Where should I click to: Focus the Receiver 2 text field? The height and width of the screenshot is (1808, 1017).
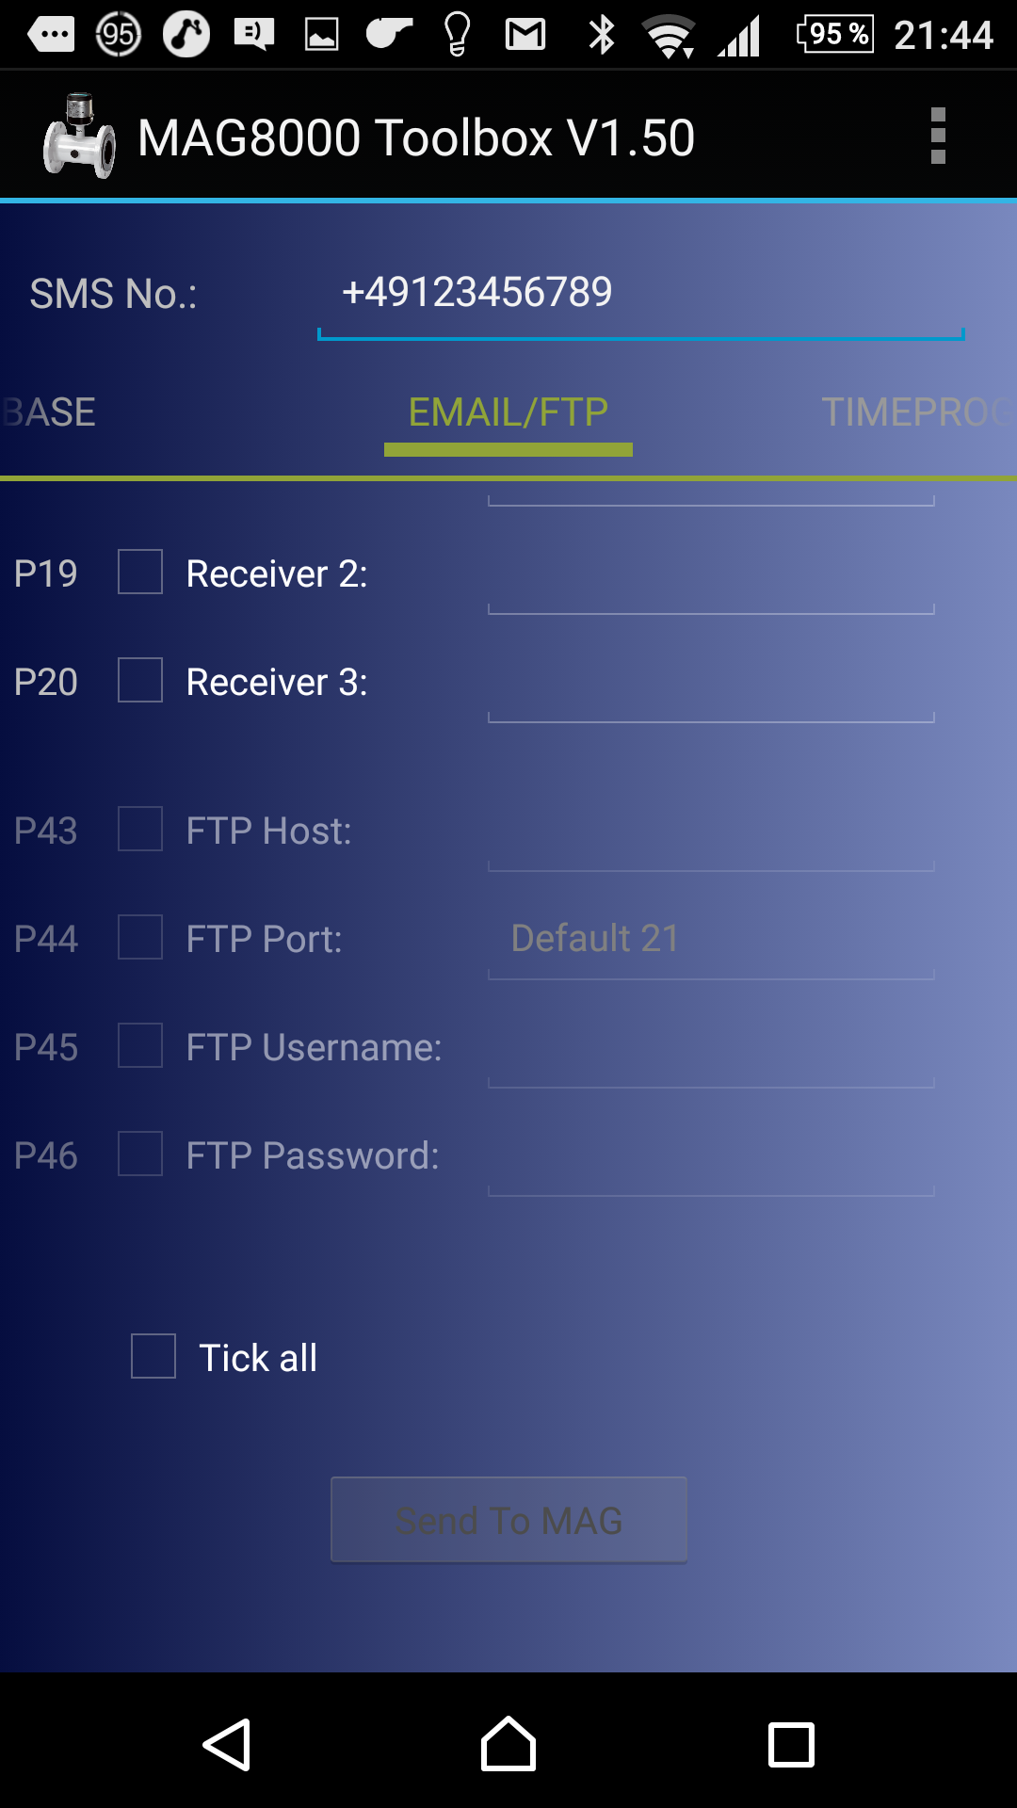click(711, 574)
